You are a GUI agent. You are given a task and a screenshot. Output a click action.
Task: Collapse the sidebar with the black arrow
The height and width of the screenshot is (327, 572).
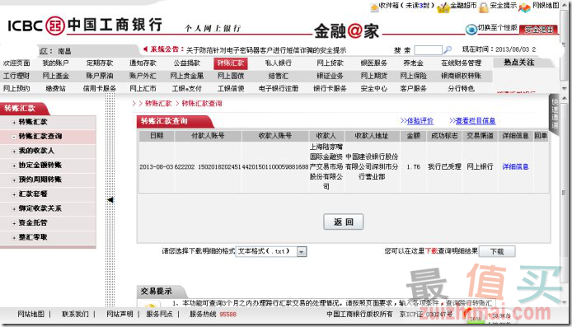[x=110, y=200]
